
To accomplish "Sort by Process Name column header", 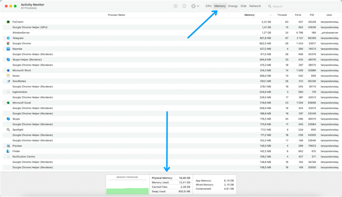I will click(116, 15).
